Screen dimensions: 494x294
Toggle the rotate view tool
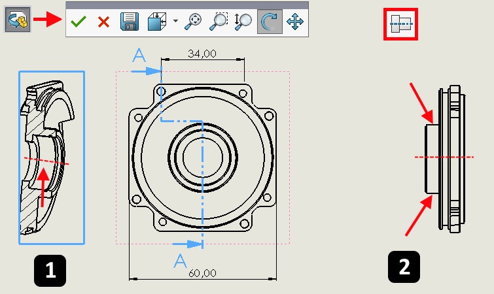pyautogui.click(x=270, y=22)
